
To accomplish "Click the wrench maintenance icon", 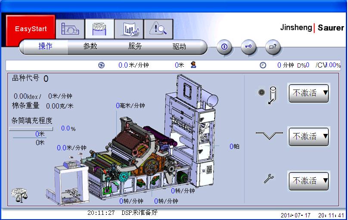I will [269, 179].
